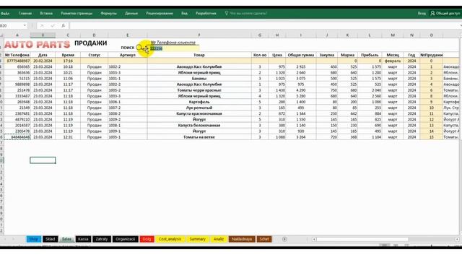Click into the formula bar input area
Screen dimensions: 462x260
(x=263, y=26)
